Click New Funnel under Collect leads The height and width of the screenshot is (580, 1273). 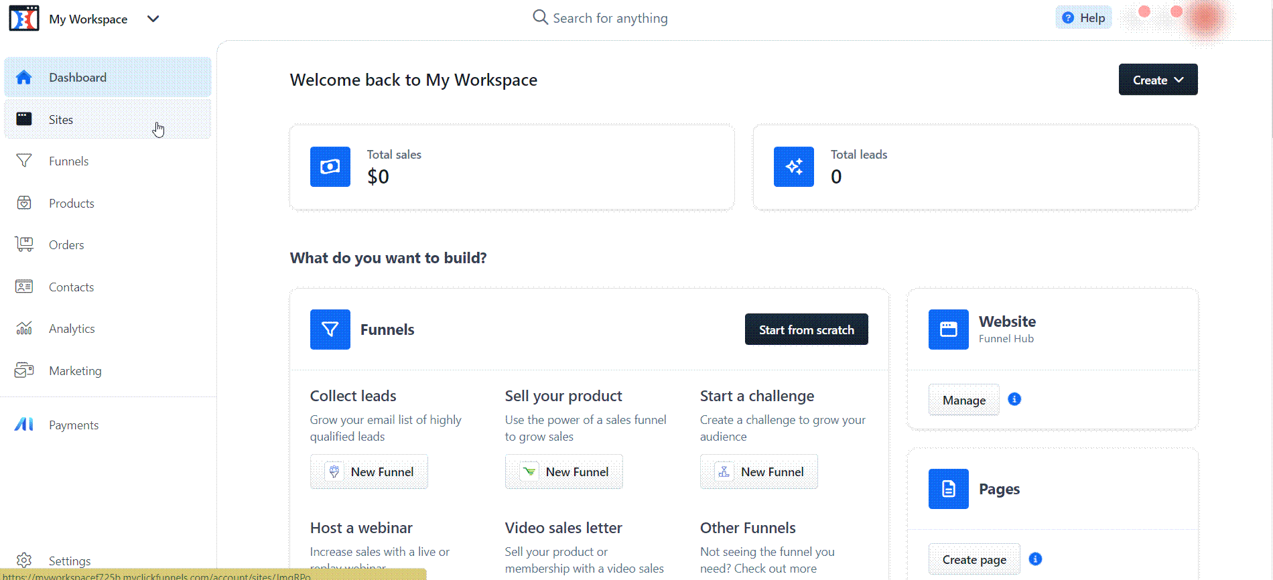coord(369,472)
